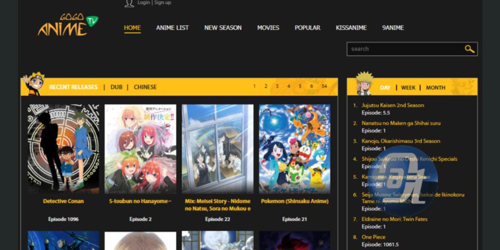Switch to the CHINESE tab

[x=145, y=87]
